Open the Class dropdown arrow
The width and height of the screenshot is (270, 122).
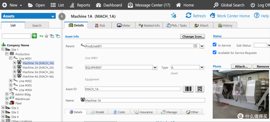tap(155, 67)
